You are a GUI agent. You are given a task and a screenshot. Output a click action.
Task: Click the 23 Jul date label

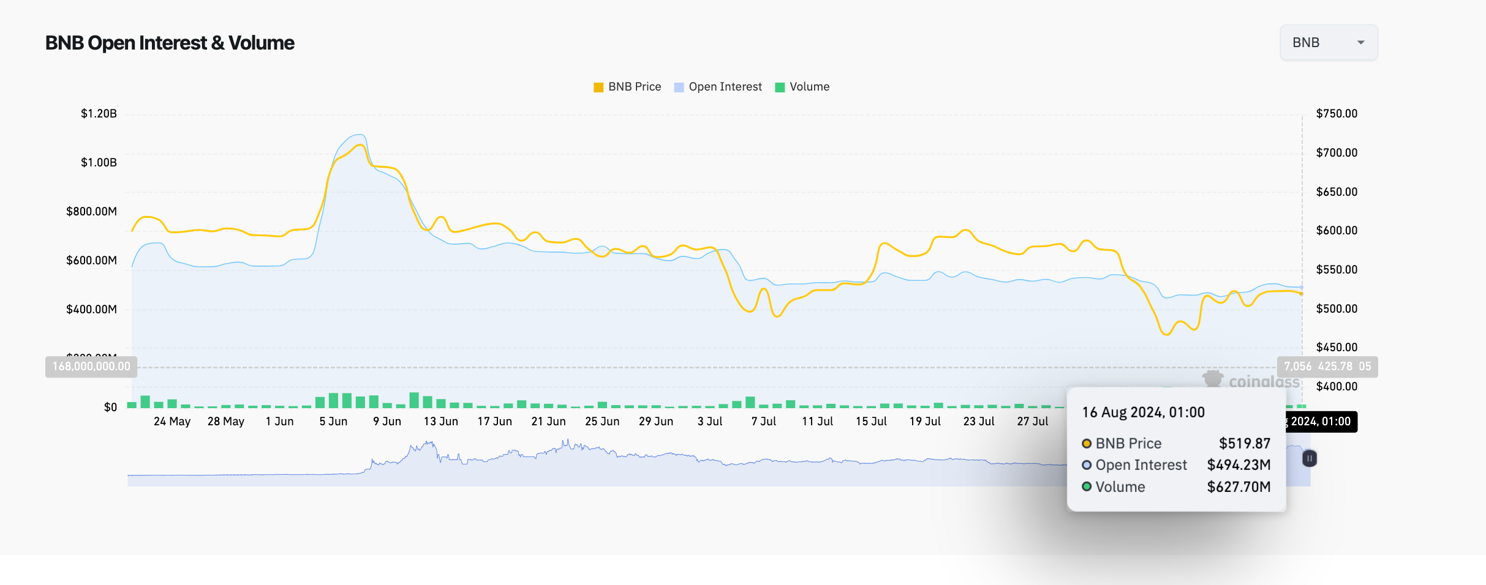tap(979, 421)
